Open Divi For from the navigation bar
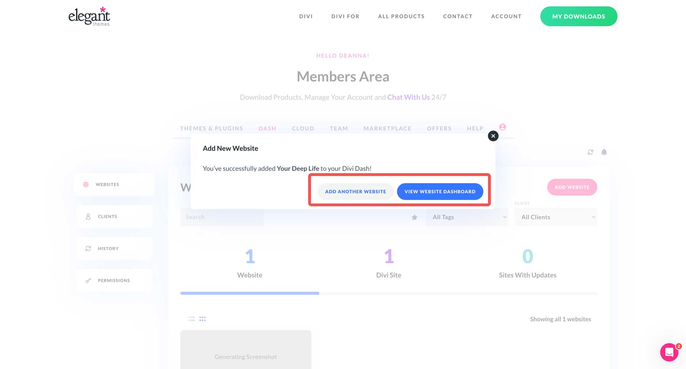 pos(345,16)
